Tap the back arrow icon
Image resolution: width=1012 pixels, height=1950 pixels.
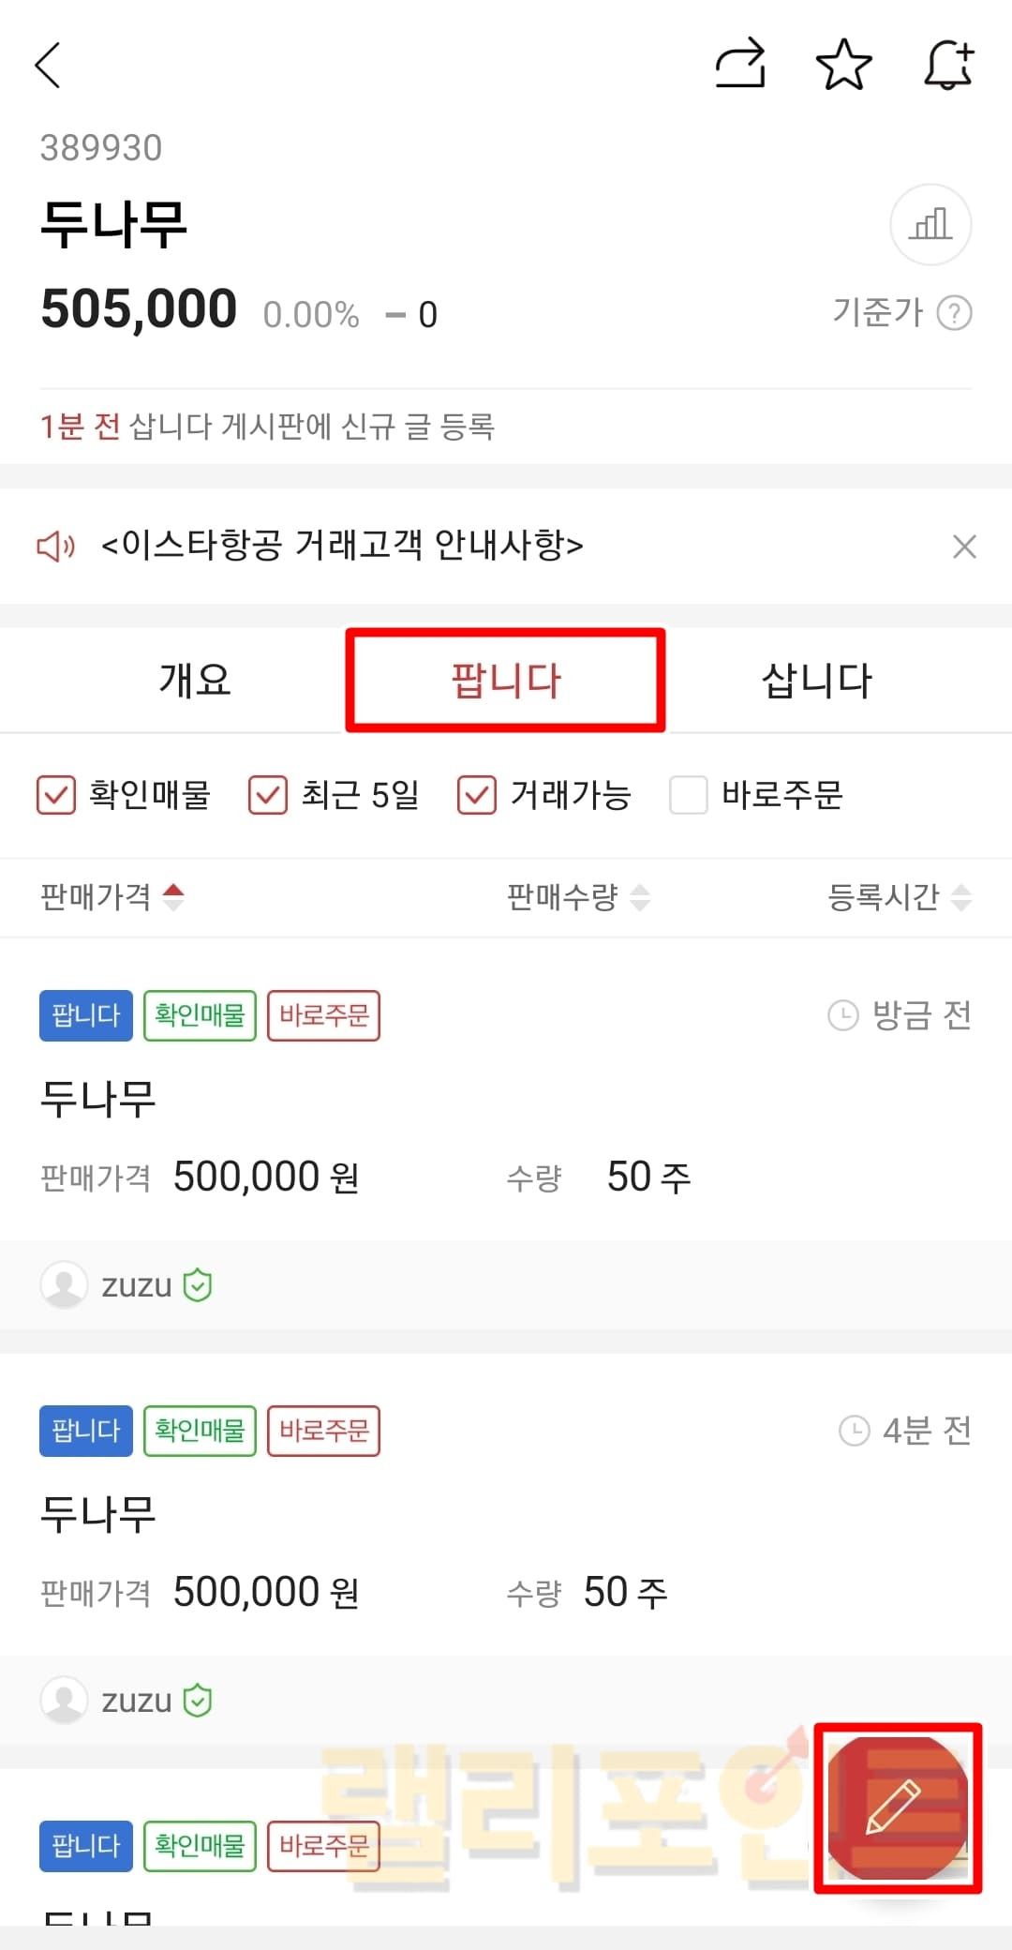click(x=49, y=66)
